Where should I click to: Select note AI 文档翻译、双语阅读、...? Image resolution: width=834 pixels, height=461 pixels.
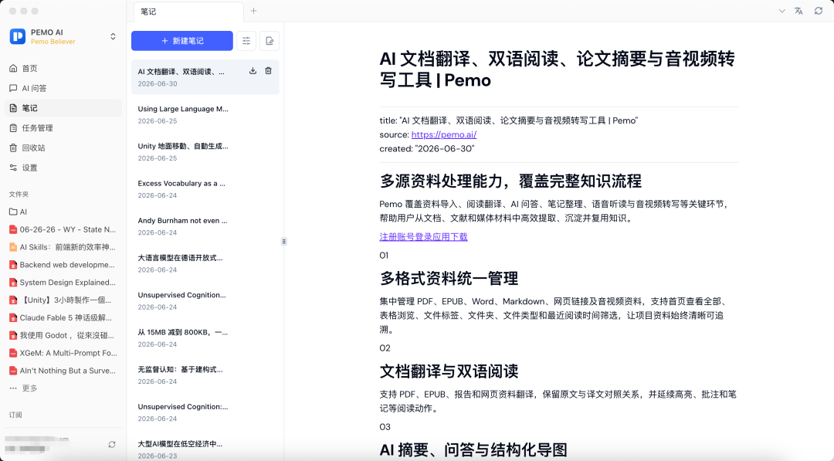pyautogui.click(x=205, y=77)
